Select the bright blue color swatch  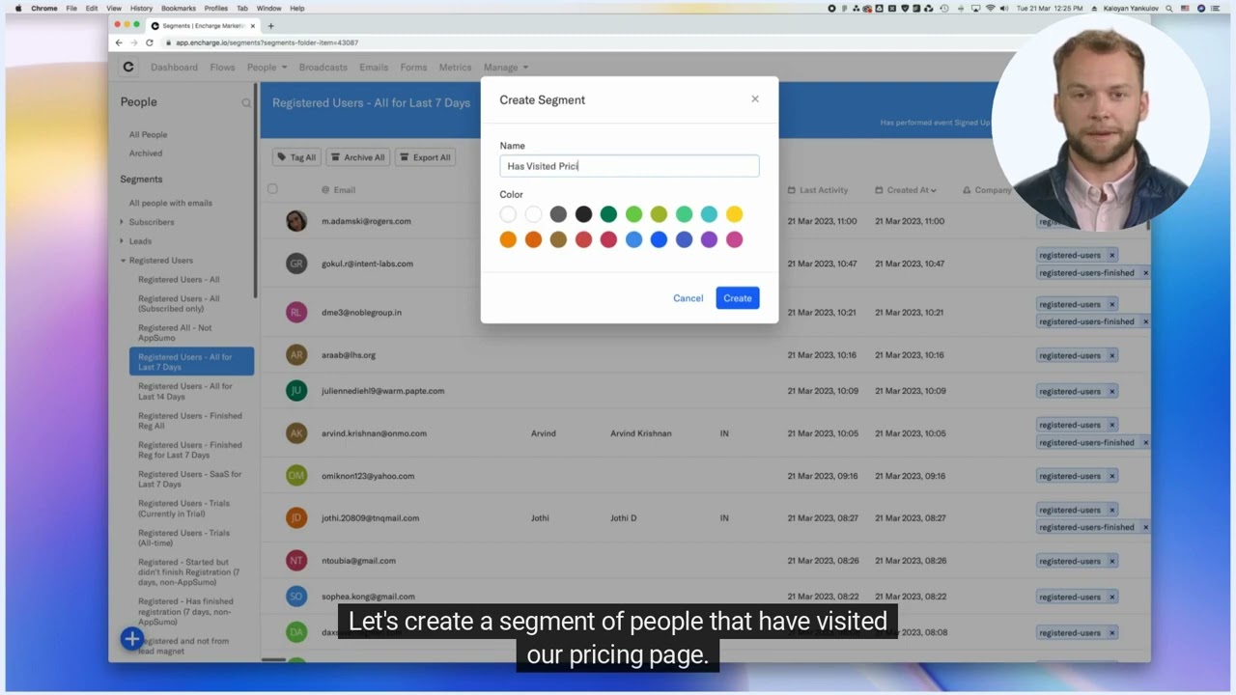[659, 239]
